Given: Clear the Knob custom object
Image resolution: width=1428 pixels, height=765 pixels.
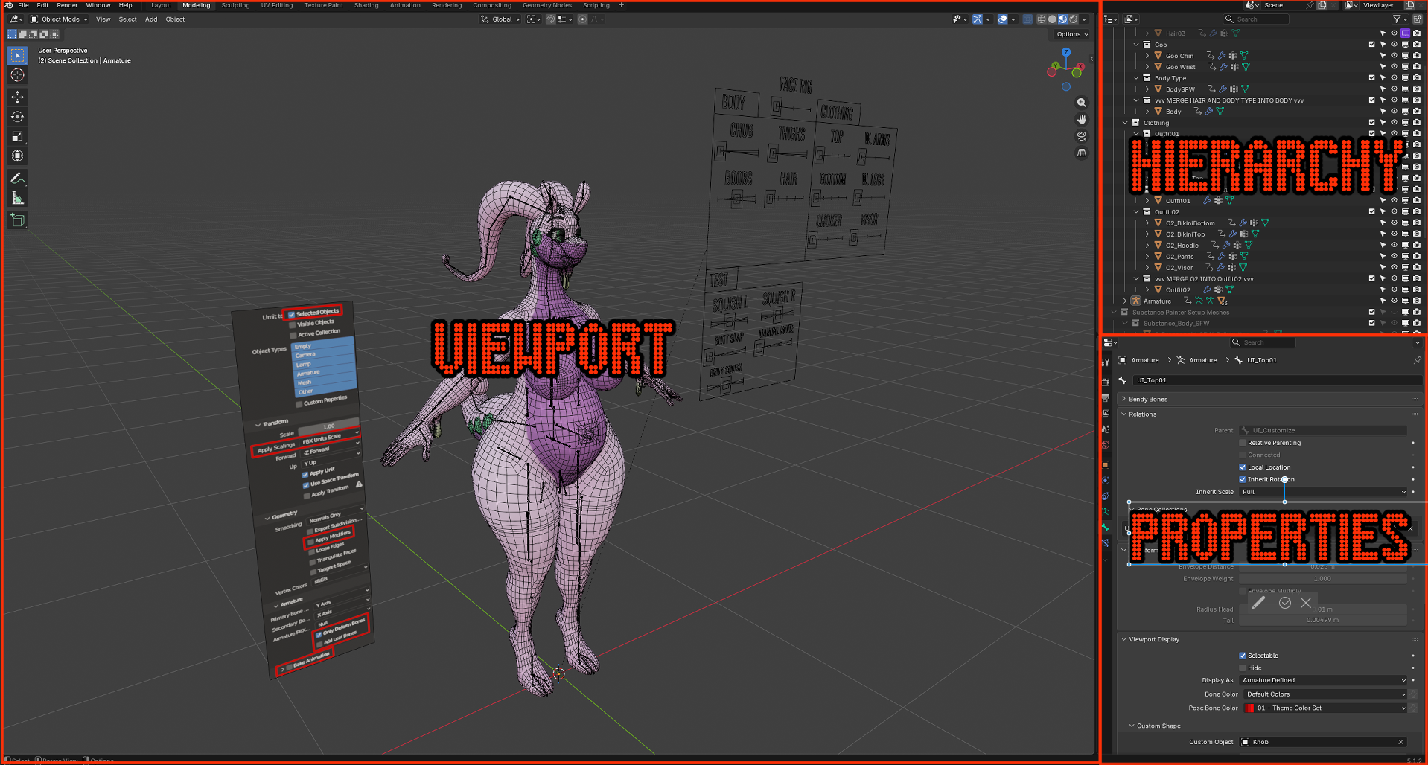Looking at the screenshot, I should point(1400,742).
